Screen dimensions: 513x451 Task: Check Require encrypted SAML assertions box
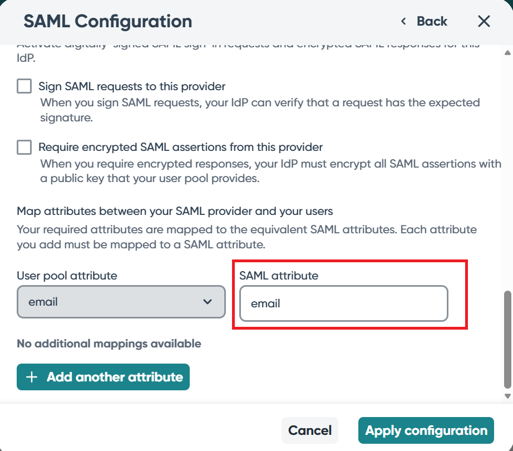click(x=24, y=147)
